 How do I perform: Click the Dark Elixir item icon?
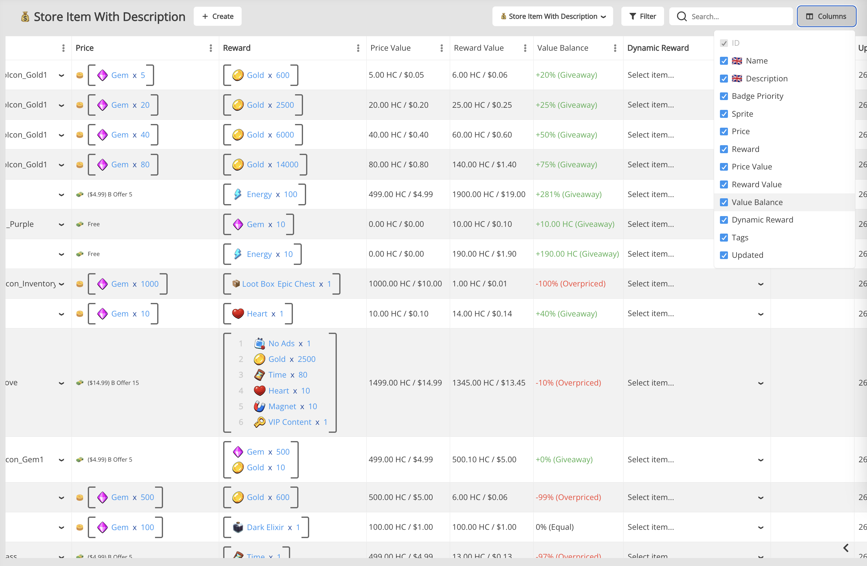238,527
